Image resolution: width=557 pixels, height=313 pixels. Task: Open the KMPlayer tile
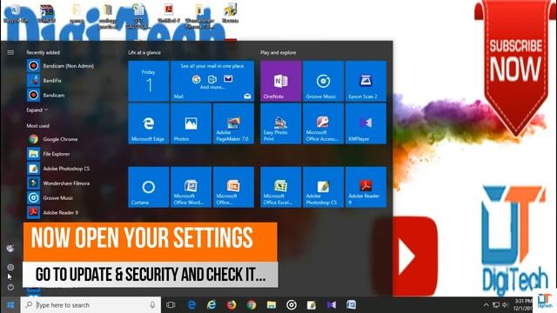coord(366,123)
